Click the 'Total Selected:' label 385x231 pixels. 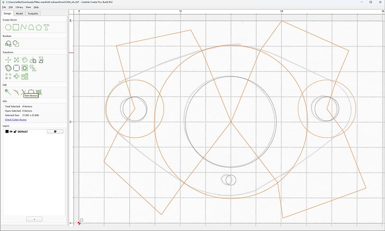point(13,107)
